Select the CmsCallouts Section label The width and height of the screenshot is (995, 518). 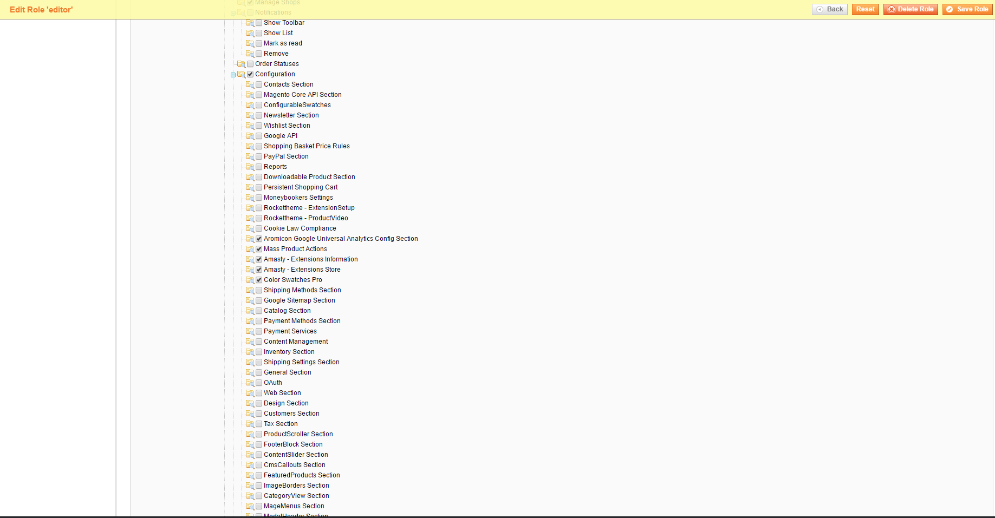tap(295, 465)
